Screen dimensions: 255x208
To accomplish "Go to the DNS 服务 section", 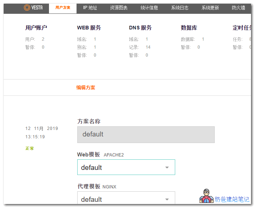I will pyautogui.click(x=140, y=28).
